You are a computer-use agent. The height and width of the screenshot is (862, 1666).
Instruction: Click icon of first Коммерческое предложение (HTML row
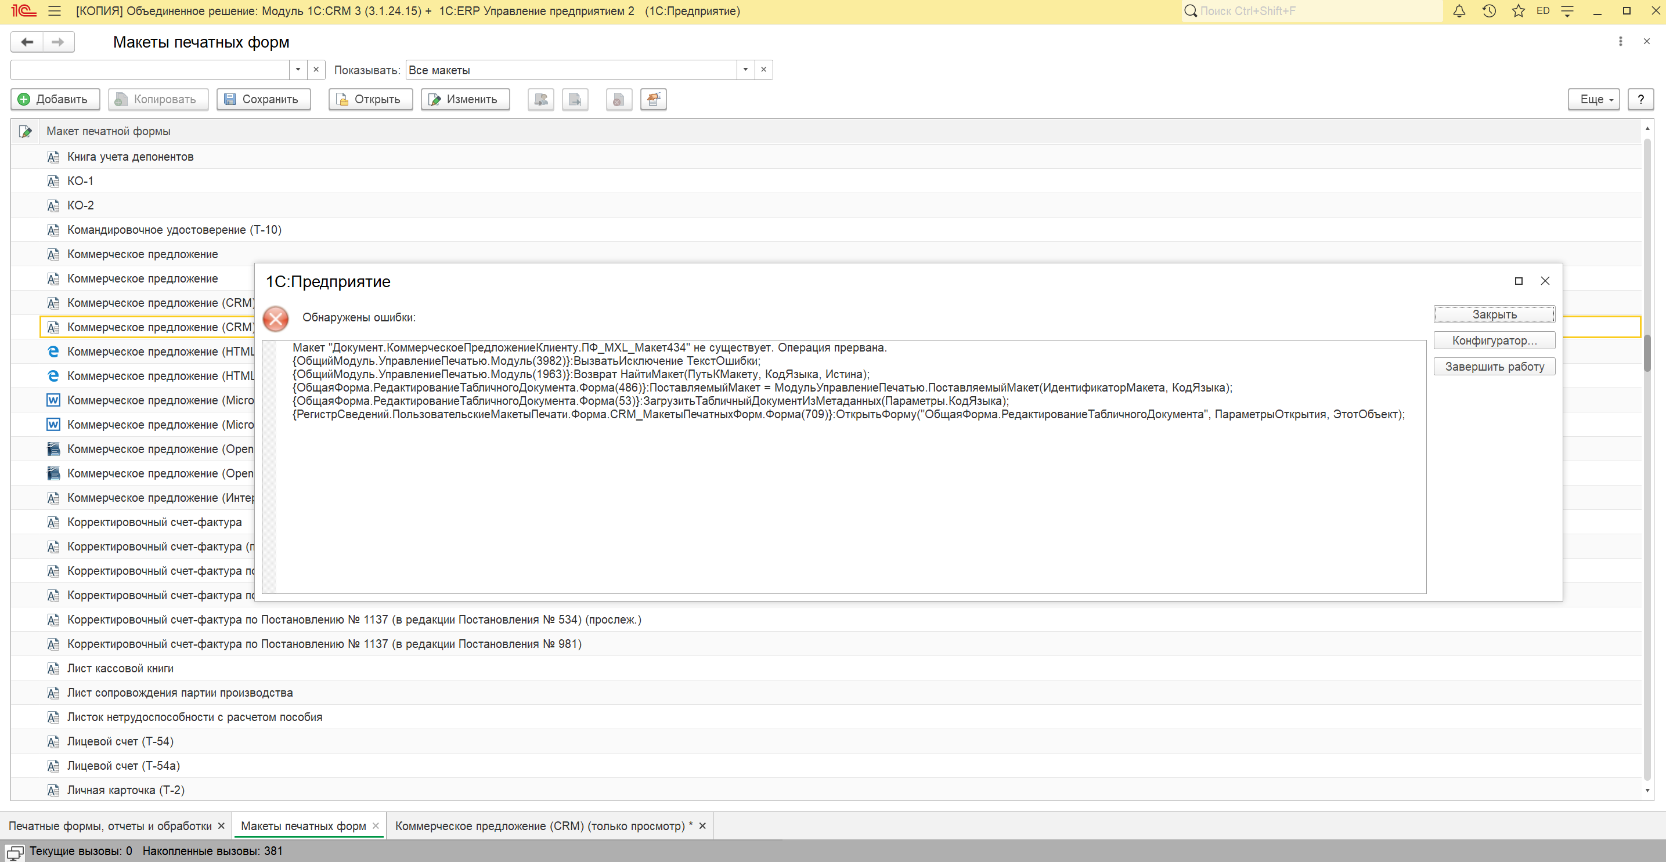53,352
